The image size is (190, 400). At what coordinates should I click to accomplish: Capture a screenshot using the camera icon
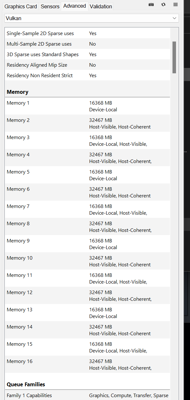(151, 4)
